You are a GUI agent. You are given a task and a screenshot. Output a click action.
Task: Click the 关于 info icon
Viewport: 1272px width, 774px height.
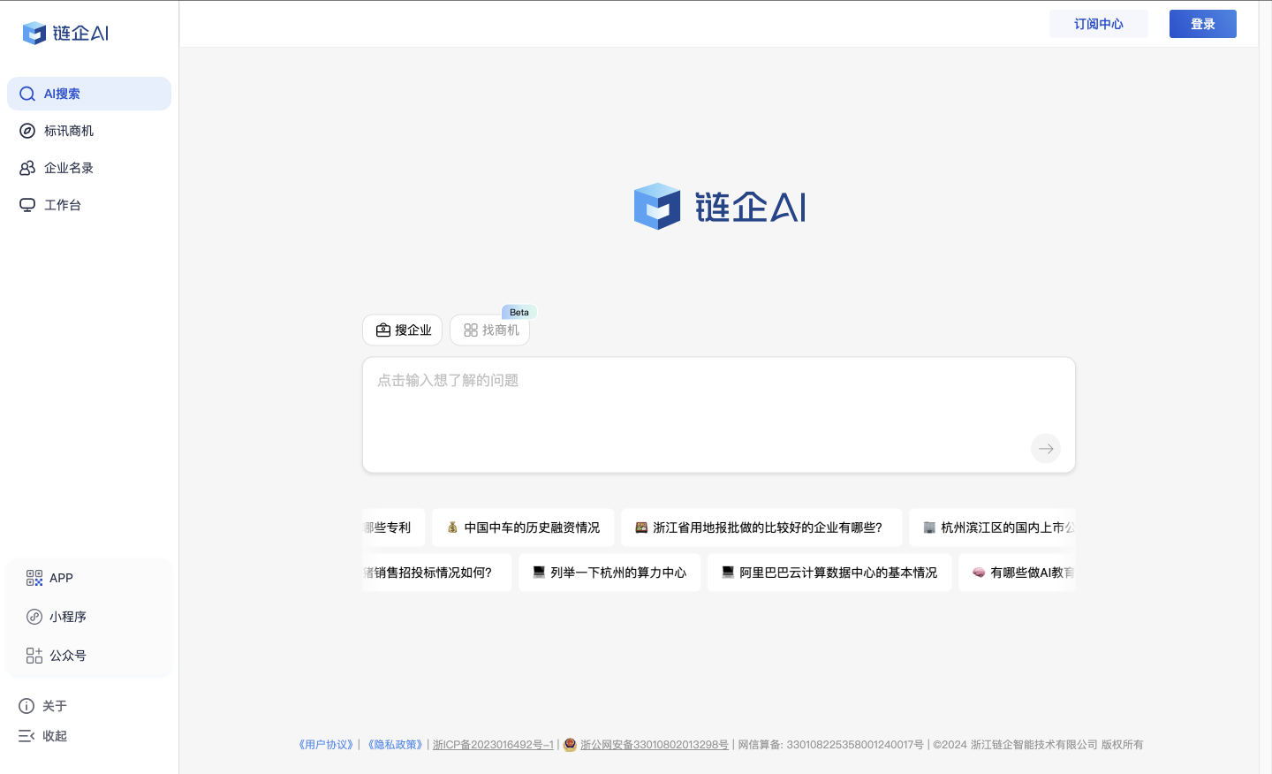coord(26,706)
